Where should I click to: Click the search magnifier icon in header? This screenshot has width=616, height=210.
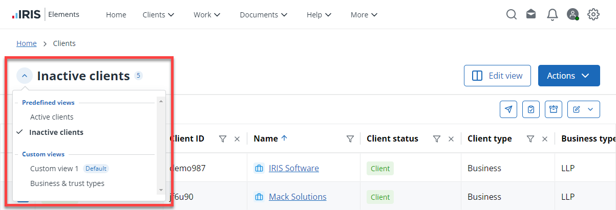511,15
